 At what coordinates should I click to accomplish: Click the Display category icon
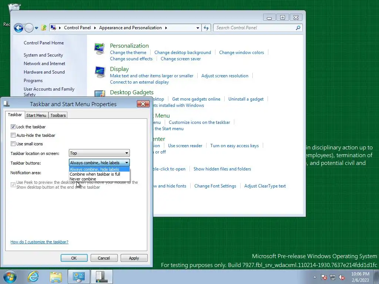coord(100,72)
